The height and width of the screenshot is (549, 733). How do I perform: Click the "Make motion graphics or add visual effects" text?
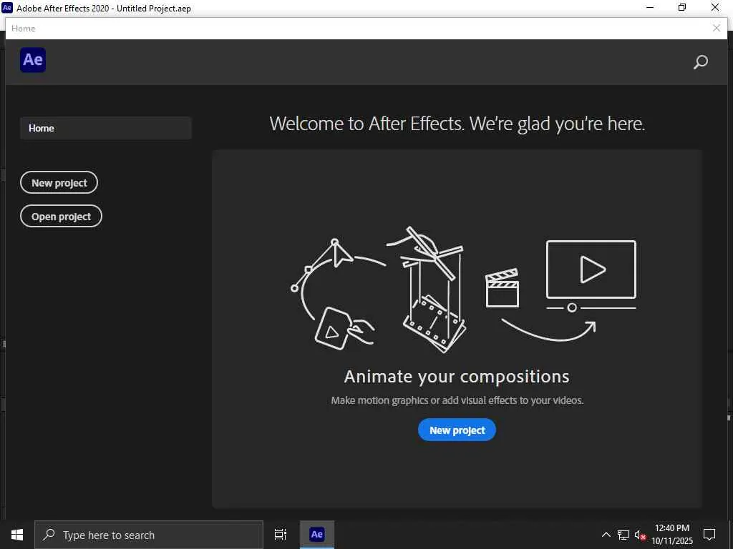coord(457,400)
